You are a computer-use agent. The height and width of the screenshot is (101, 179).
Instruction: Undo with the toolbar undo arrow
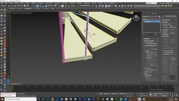tap(2, 6)
